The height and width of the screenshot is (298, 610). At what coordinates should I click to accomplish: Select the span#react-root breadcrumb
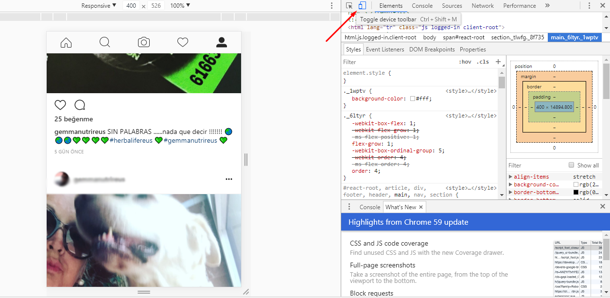click(x=464, y=37)
